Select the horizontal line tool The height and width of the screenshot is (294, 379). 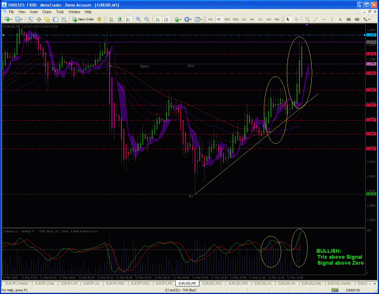[324, 19]
